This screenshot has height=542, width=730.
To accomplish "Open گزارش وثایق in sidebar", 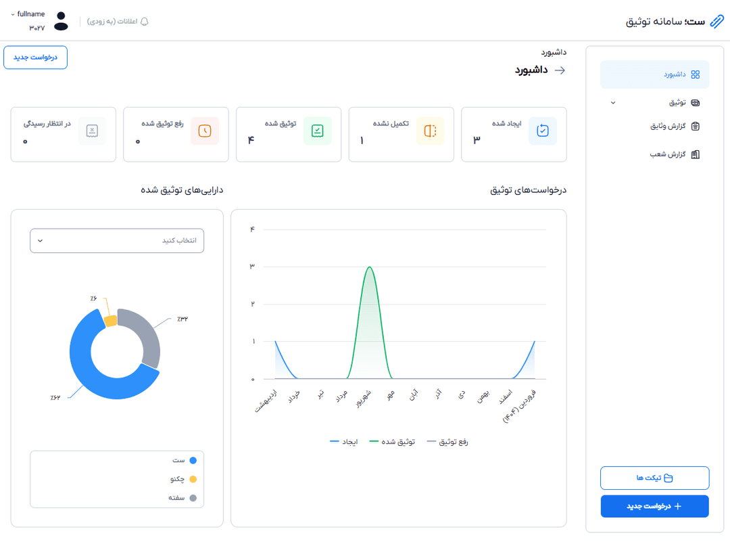I will point(654,127).
